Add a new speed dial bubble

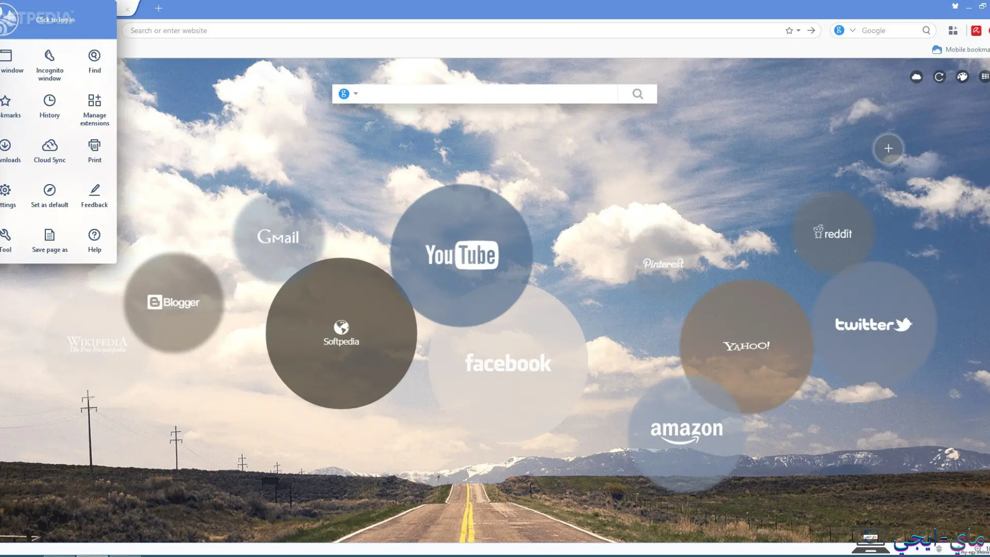pos(888,149)
